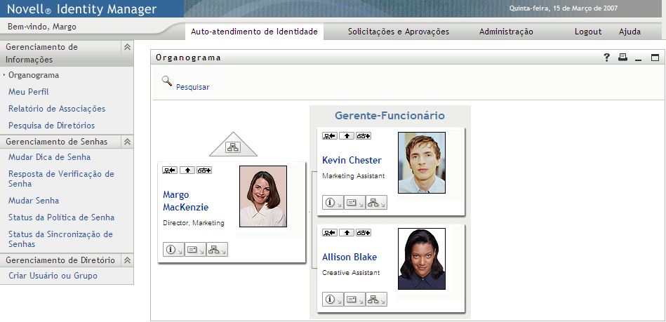Viewport: 666px width, 322px height.
Task: Go up a level via triangle icon
Action: (233, 147)
